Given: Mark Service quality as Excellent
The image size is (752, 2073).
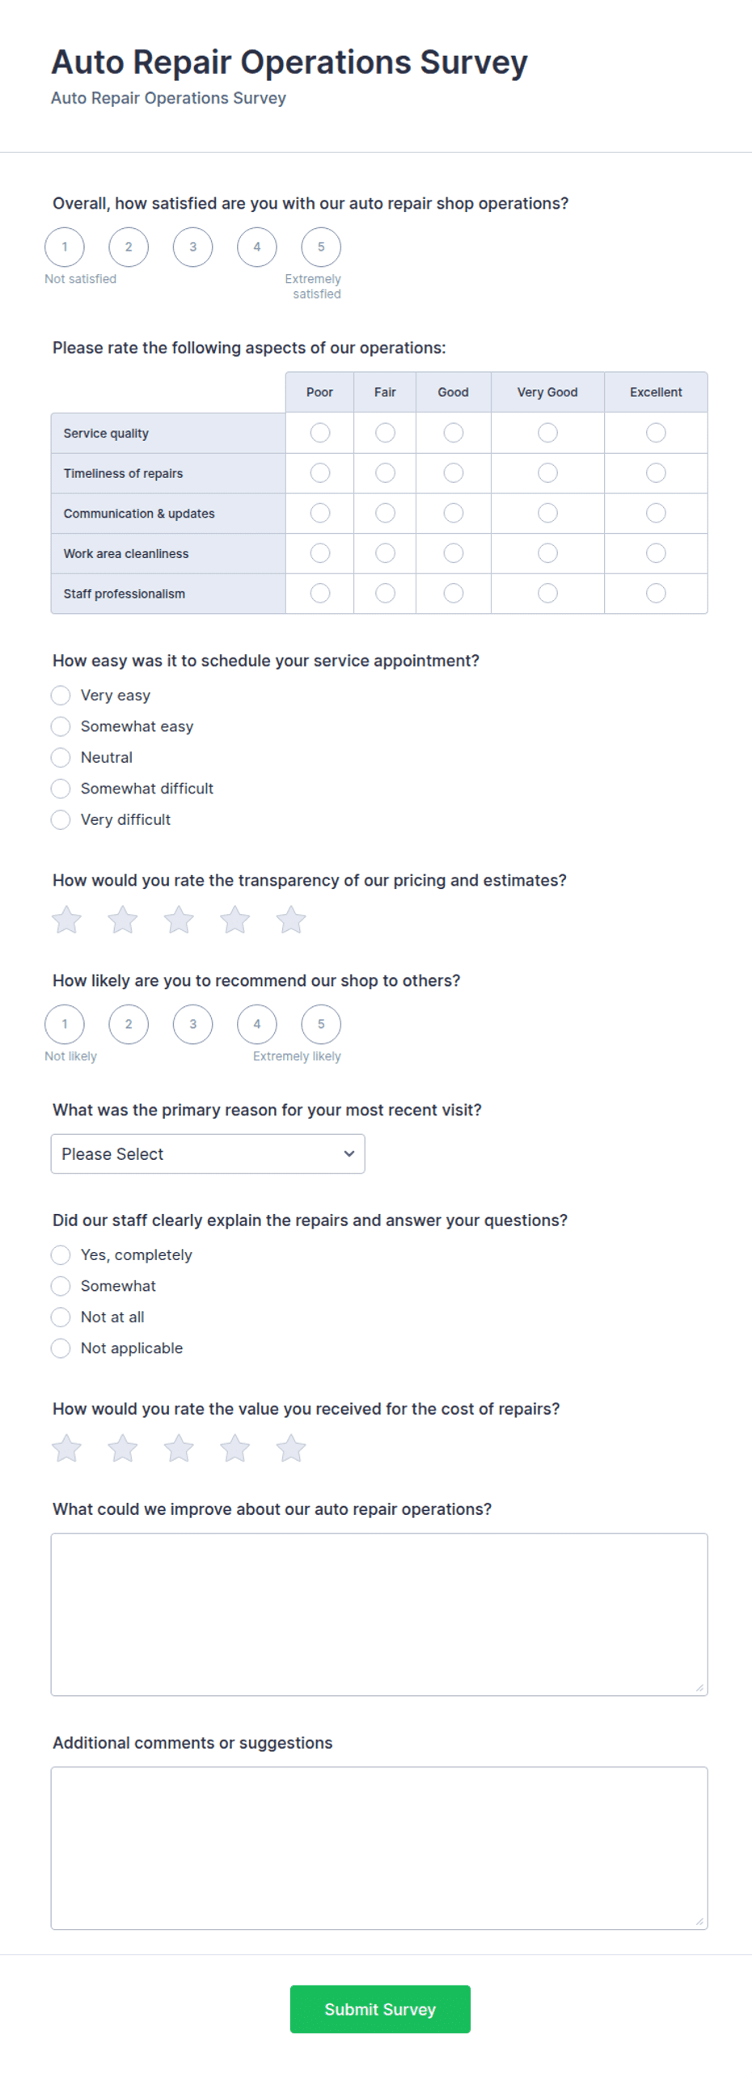Looking at the screenshot, I should click(x=656, y=433).
